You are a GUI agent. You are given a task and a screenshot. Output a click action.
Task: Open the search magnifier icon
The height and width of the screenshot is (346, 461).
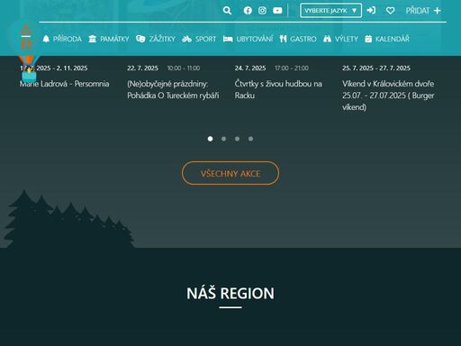[x=227, y=11]
